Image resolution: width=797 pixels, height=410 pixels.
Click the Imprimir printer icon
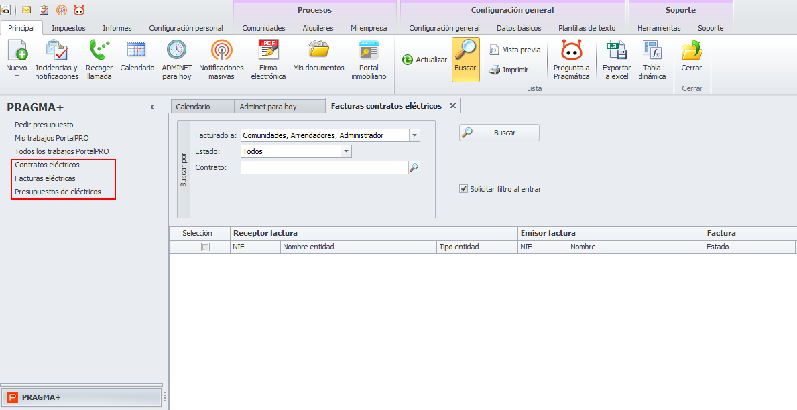click(495, 70)
